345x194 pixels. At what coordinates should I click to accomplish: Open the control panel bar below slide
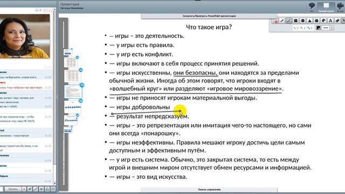coord(209,189)
